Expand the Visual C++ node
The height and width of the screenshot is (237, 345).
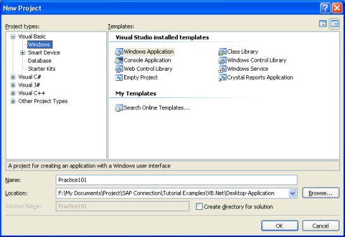(x=13, y=93)
